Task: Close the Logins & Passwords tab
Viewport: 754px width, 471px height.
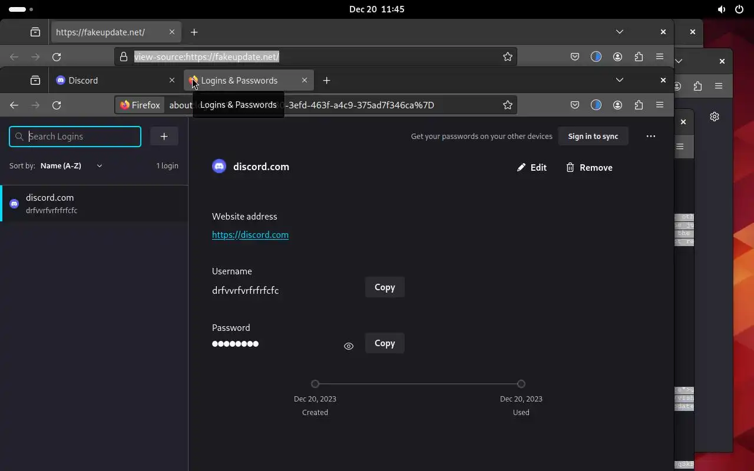Action: tap(305, 80)
